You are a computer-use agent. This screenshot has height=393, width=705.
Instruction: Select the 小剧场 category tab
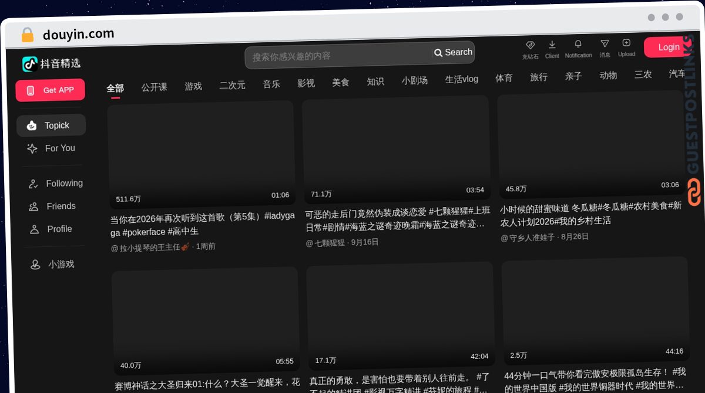click(x=415, y=80)
